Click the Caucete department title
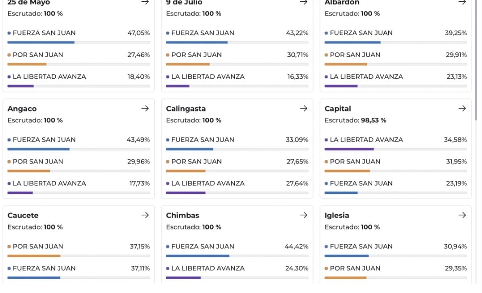The image size is (482, 293). click(x=23, y=215)
